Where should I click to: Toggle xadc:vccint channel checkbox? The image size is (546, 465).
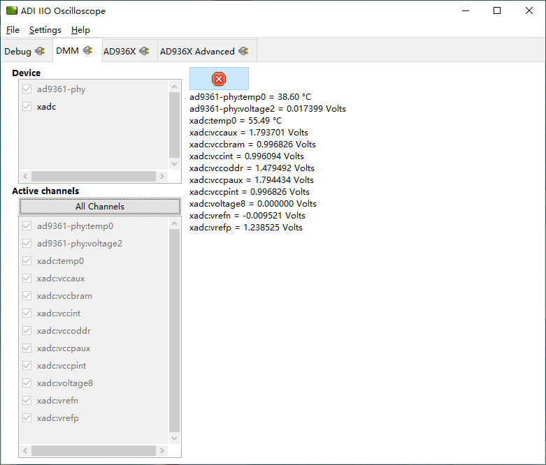pyautogui.click(x=27, y=313)
